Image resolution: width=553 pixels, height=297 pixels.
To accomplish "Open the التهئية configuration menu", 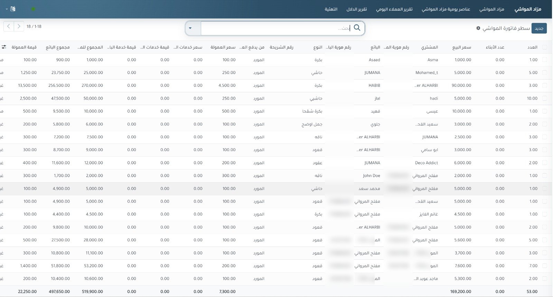I will coord(331,9).
